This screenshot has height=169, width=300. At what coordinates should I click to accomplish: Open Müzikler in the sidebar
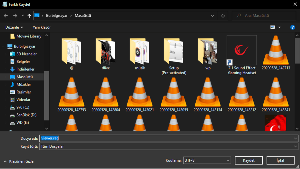coord(20,84)
